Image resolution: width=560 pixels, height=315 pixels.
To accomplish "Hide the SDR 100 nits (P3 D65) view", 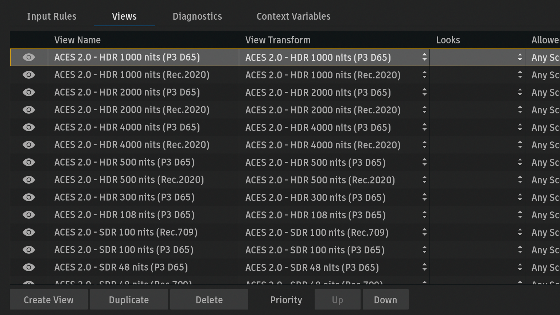I will point(29,250).
